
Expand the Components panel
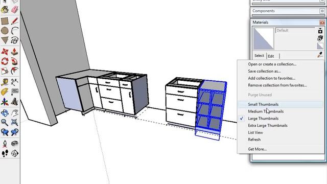coord(322,11)
